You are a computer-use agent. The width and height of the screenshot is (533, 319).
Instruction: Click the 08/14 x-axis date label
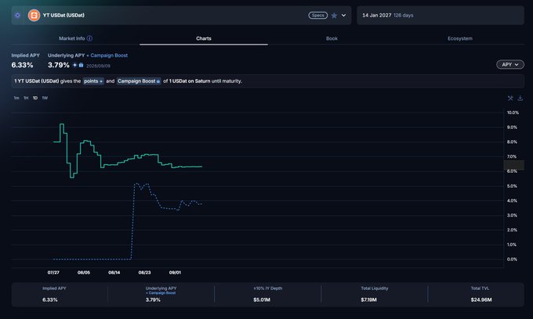coord(114,273)
